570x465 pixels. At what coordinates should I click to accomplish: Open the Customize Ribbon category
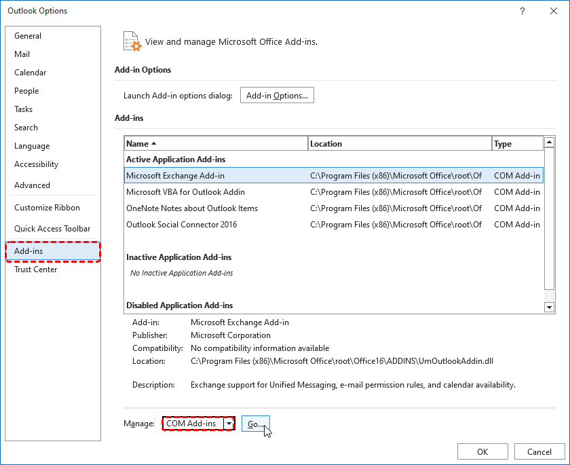[x=47, y=208]
